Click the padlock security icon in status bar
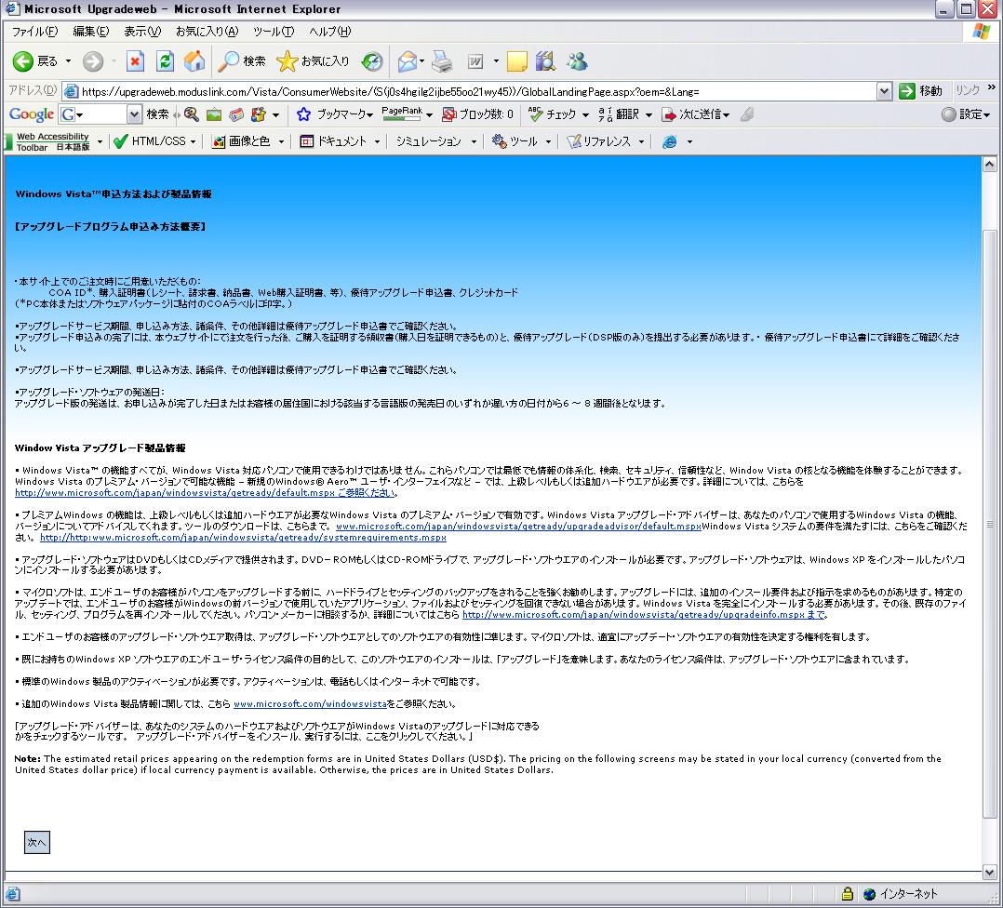 click(847, 894)
